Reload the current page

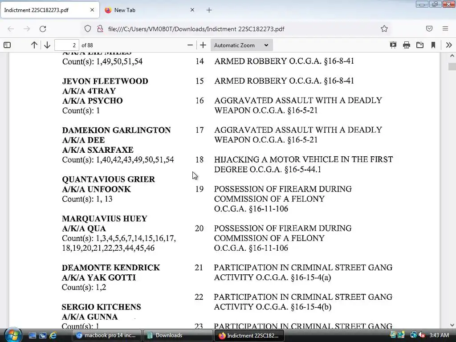point(43,29)
